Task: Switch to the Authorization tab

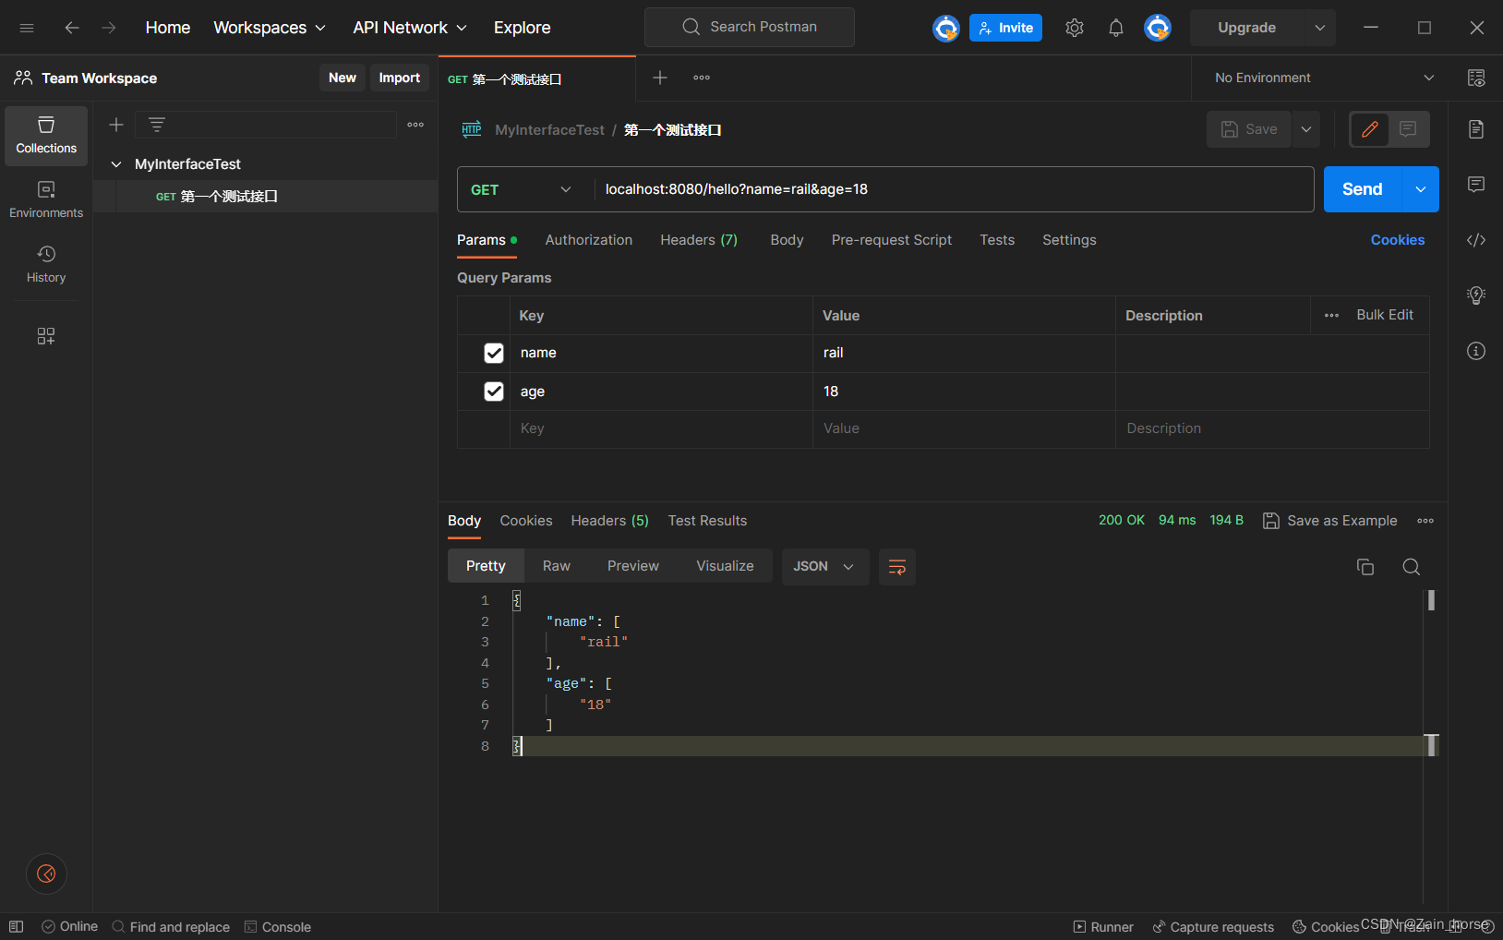Action: [589, 240]
